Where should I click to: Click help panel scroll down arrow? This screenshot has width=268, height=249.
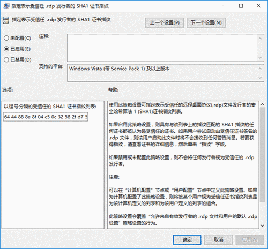click(262, 226)
